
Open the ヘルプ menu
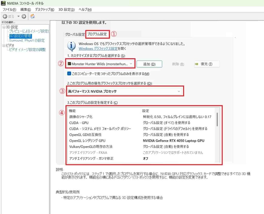click(x=85, y=10)
